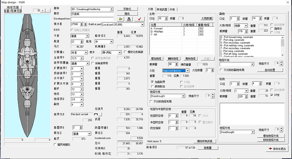The image size is (292, 159).
Task: Select A - Forward turret row
Action: coord(182,28)
